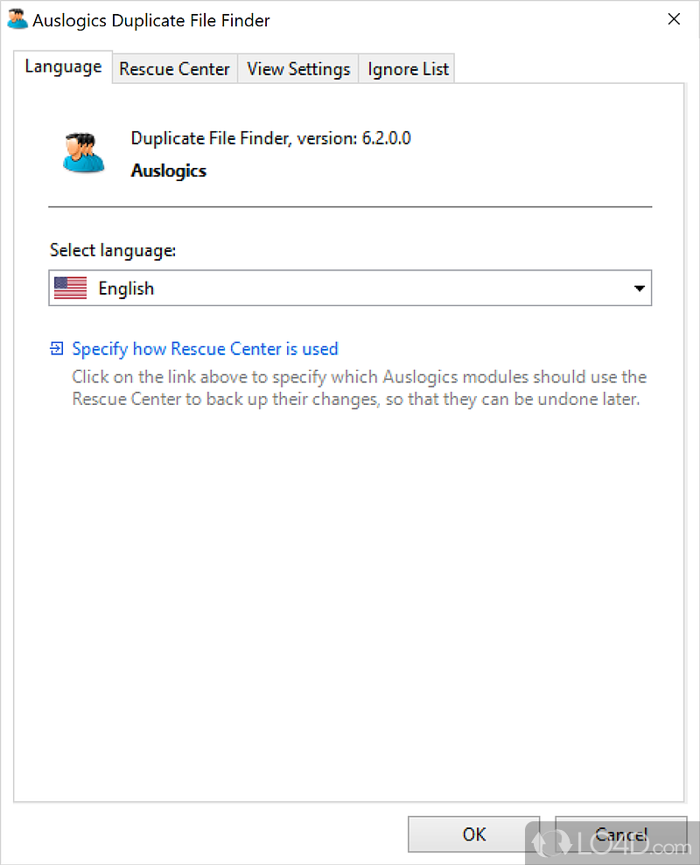Viewport: 700px width, 865px height.
Task: Click the 'Select language:' label
Action: [113, 250]
